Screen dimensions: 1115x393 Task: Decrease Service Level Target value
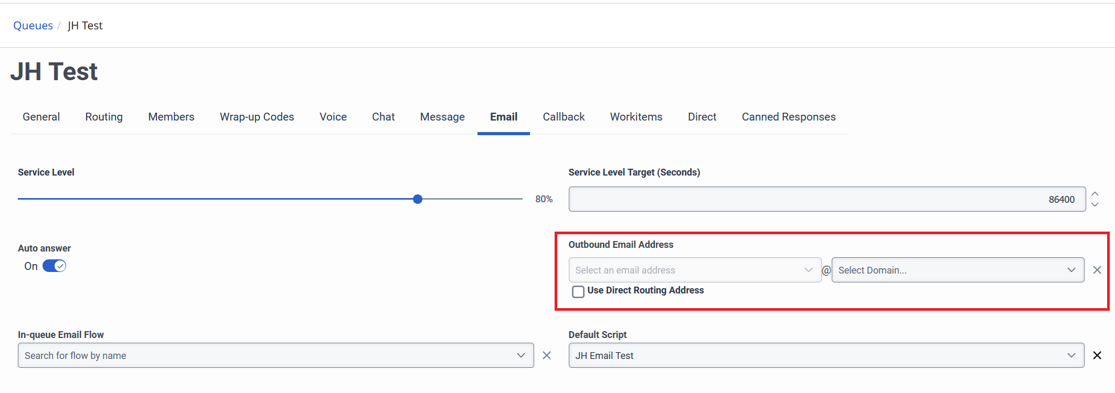coord(1095,205)
